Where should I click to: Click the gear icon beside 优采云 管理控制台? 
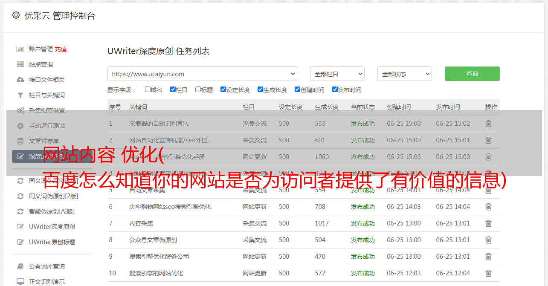click(x=16, y=15)
